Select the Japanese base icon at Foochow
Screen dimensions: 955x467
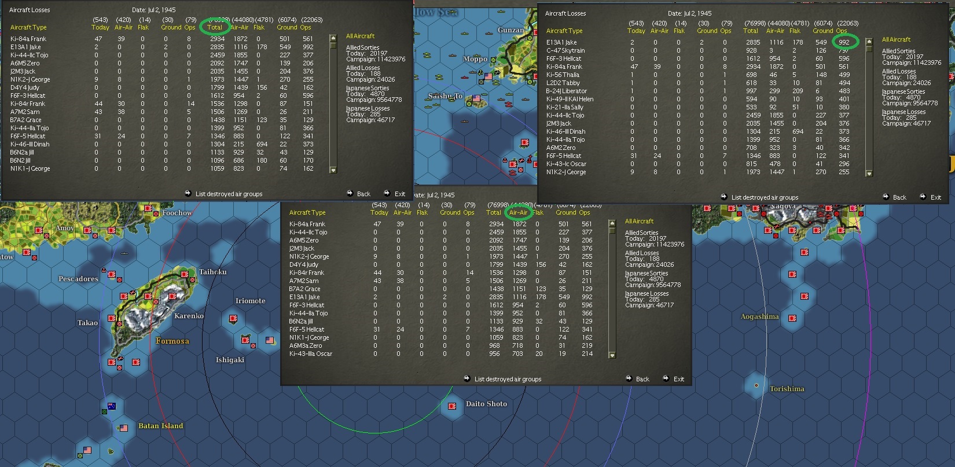[148, 208]
